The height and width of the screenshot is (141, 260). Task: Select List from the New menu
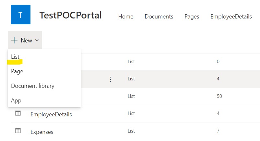[15, 56]
